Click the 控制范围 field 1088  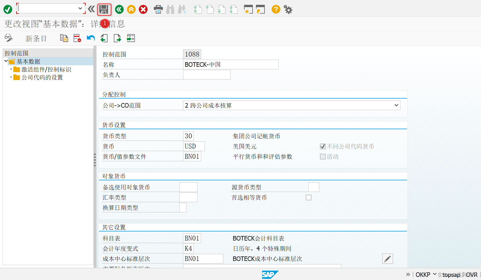click(x=192, y=54)
